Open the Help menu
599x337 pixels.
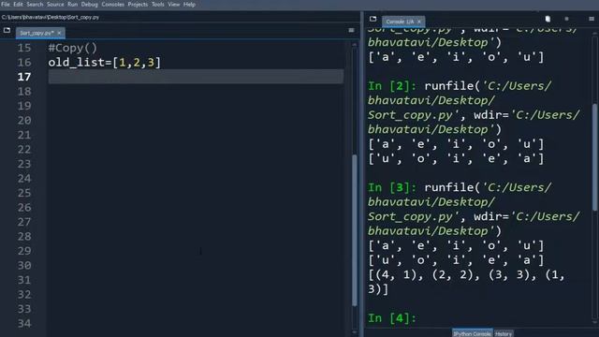[189, 4]
